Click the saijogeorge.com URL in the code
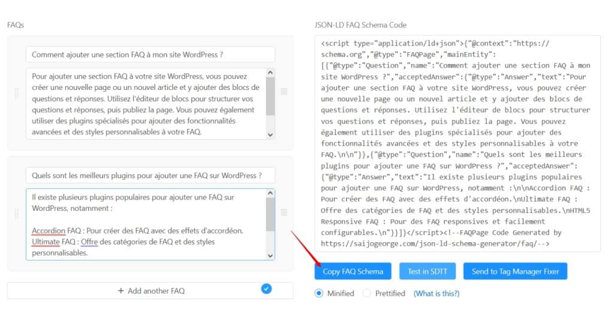614x319 pixels. pyautogui.click(x=429, y=243)
